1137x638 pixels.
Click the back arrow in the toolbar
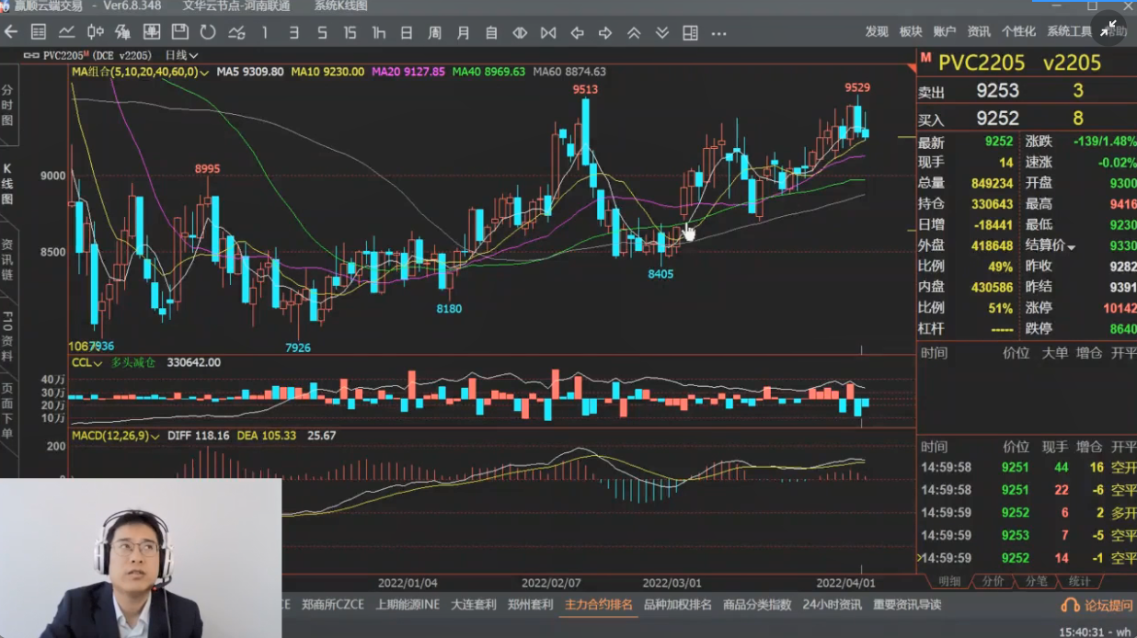[x=11, y=32]
